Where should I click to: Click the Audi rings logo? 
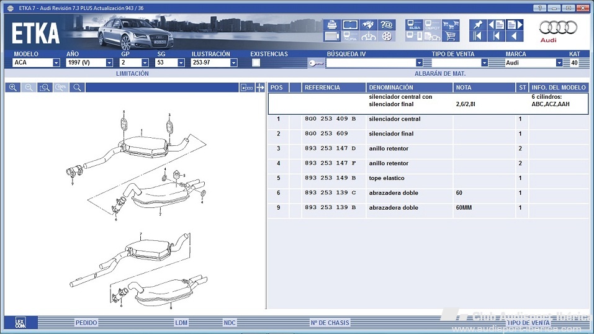[x=558, y=27]
